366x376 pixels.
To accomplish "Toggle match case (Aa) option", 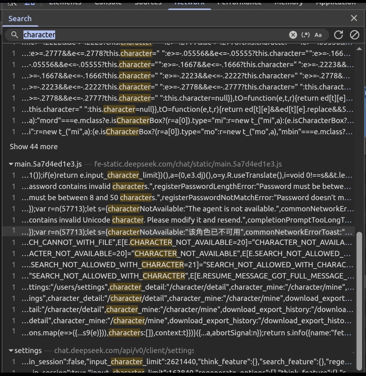I will (x=318, y=35).
